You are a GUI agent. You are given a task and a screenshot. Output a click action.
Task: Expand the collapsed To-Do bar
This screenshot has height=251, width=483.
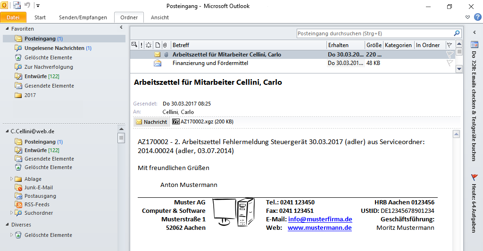[x=474, y=32]
